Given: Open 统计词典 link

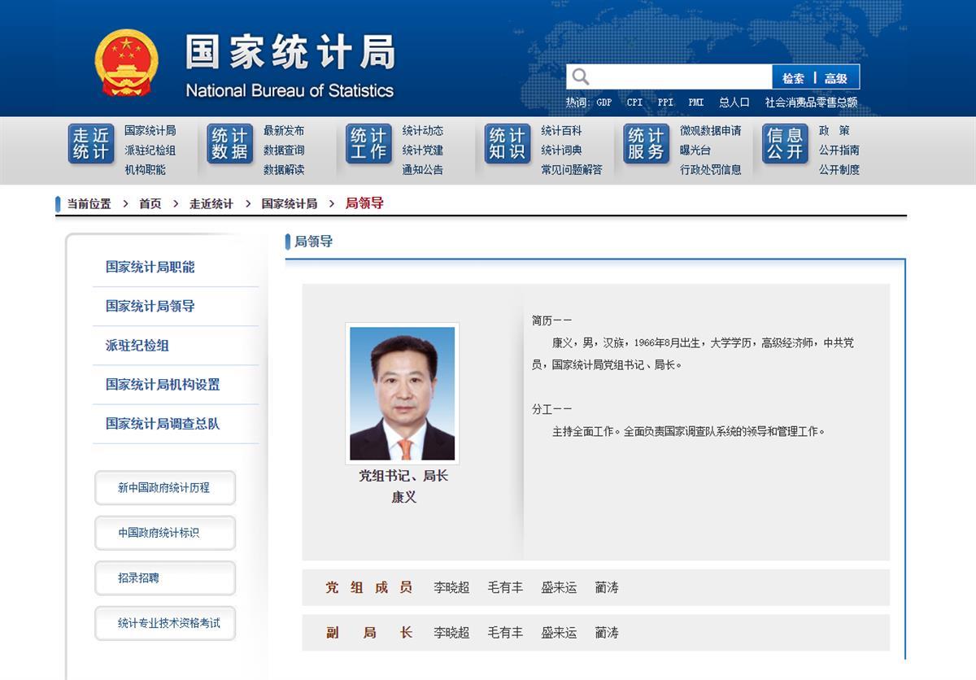Looking at the screenshot, I should (x=561, y=150).
